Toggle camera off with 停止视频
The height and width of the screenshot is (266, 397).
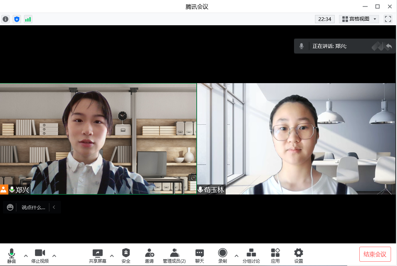[x=40, y=255]
